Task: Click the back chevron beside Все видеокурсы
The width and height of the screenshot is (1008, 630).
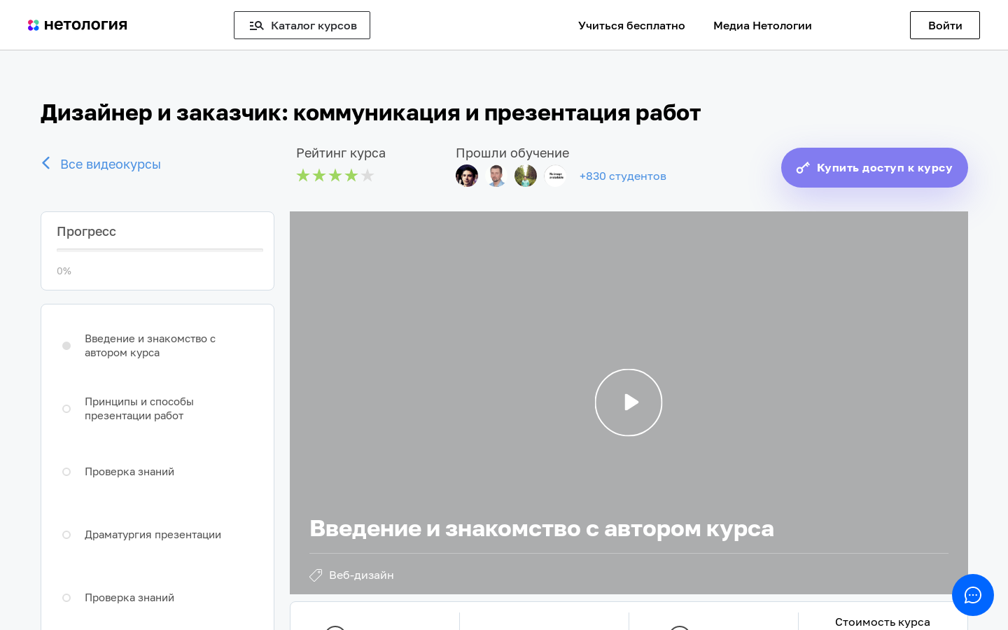Action: click(46, 163)
